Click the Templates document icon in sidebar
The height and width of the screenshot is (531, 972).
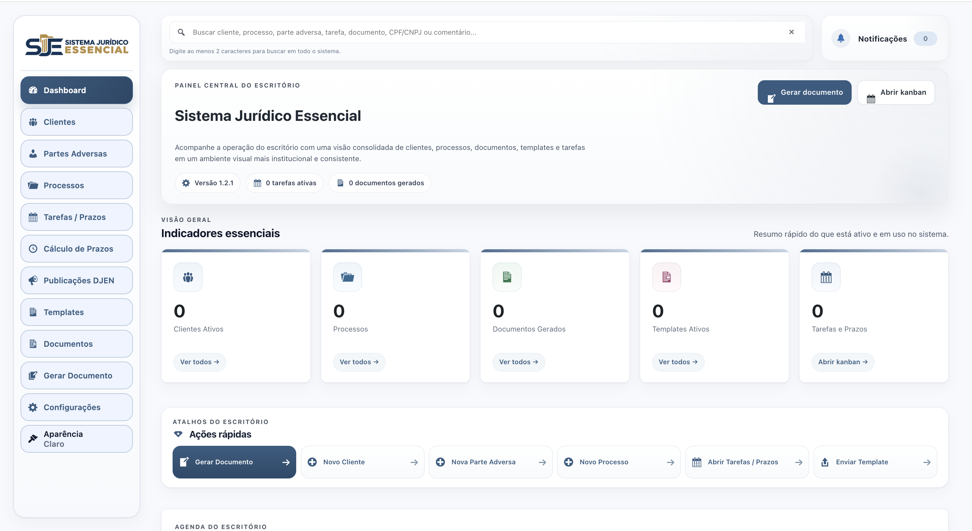(x=33, y=312)
